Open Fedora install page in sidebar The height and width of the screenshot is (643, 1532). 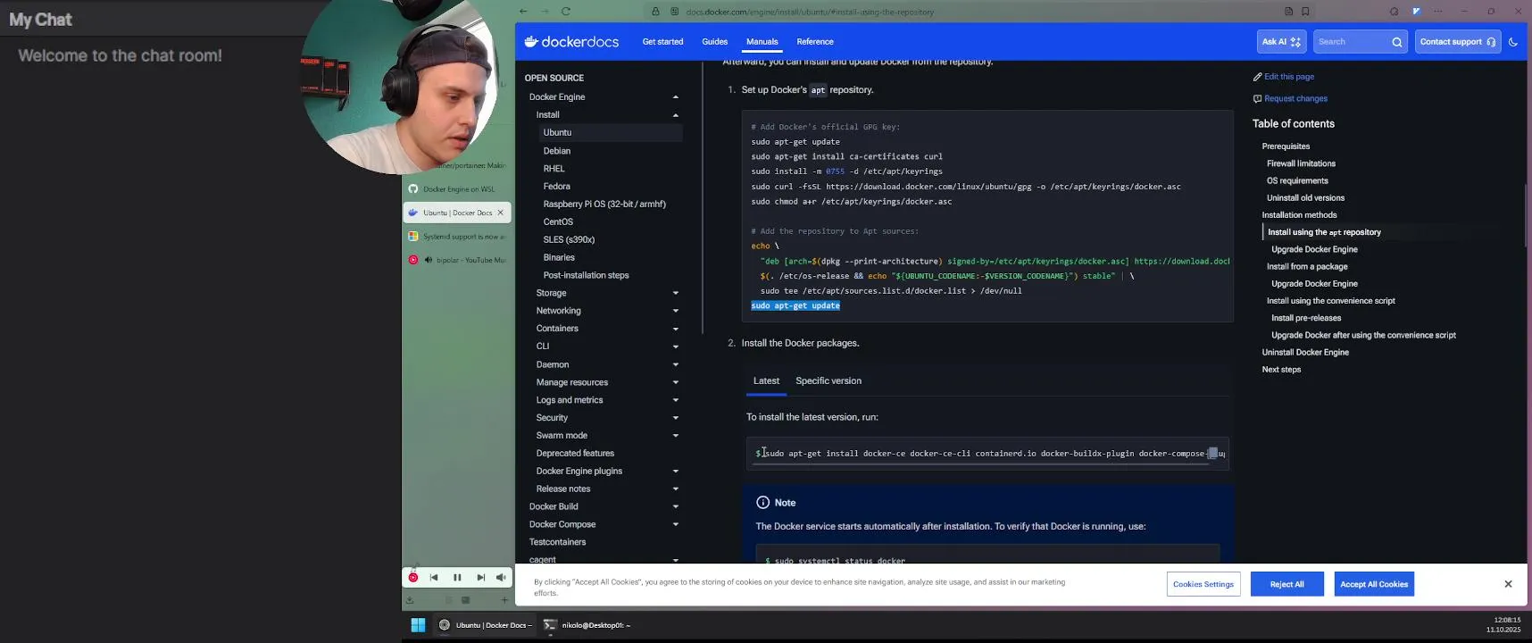556,187
